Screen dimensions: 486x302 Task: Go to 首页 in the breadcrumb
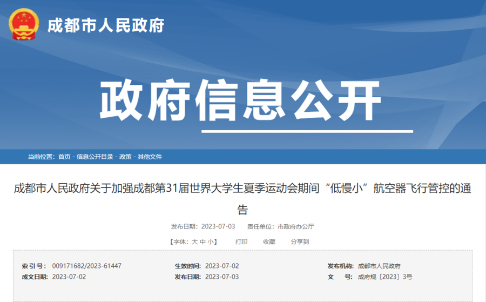point(64,157)
